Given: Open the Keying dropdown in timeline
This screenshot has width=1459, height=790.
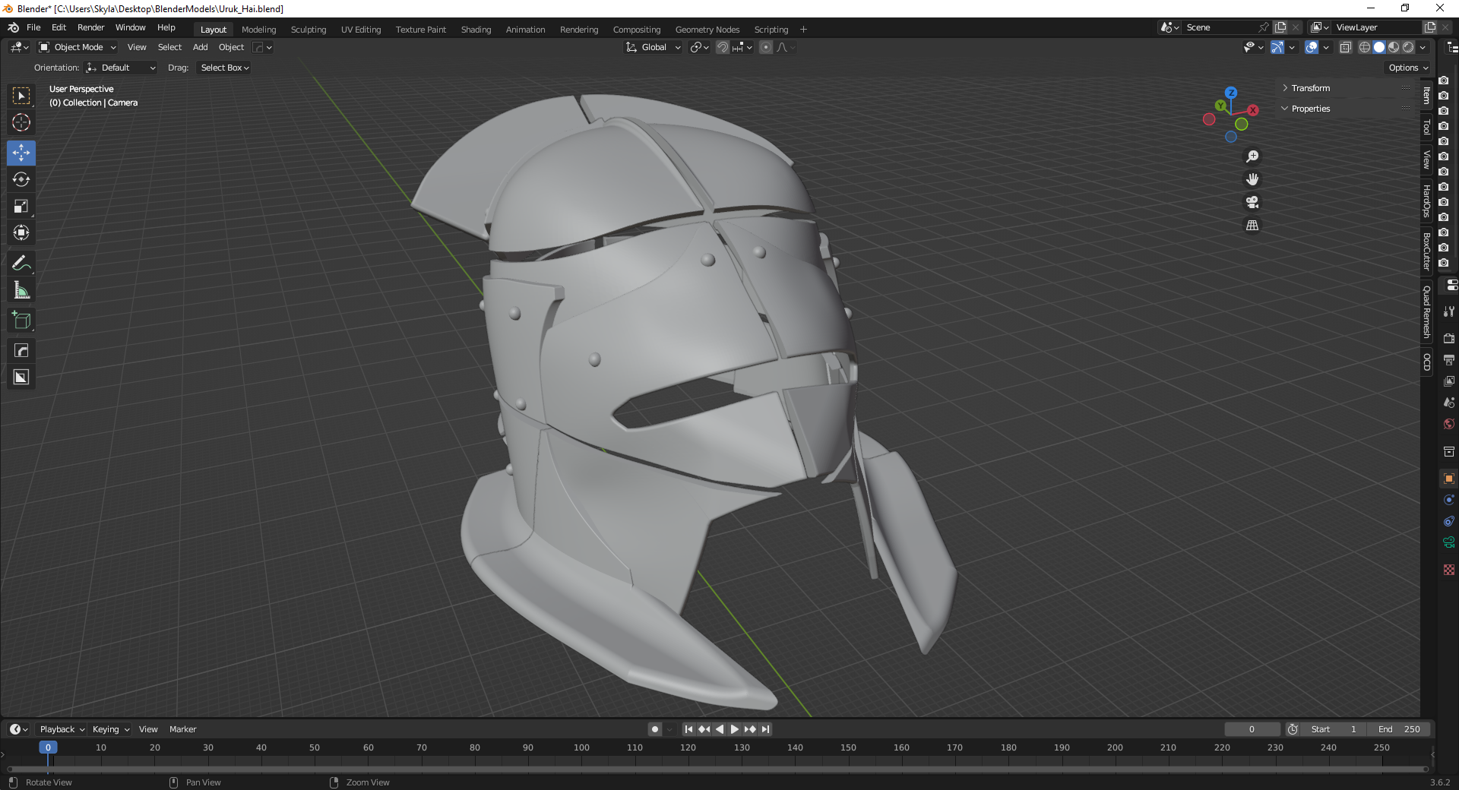Looking at the screenshot, I should 111,729.
